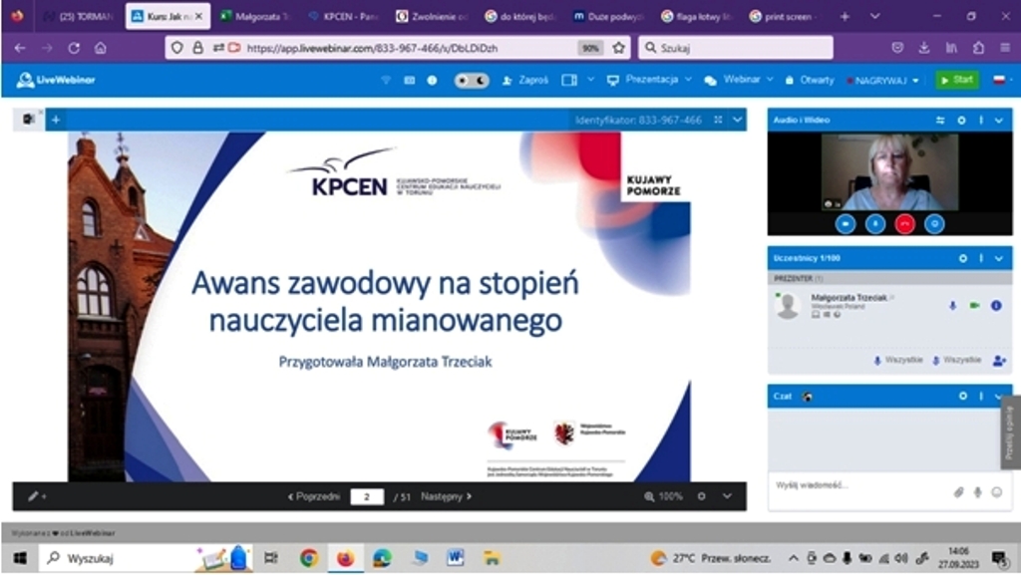Click chat voice message microphone icon
This screenshot has height=575, width=1021.
977,492
